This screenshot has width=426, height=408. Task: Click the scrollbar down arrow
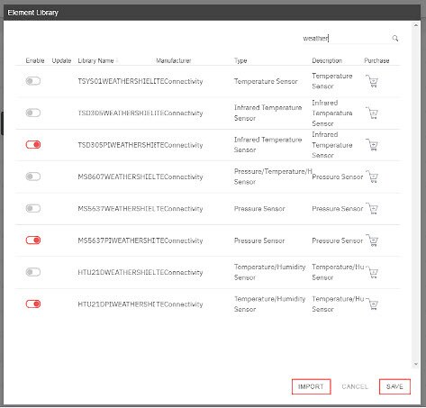[x=416, y=364]
